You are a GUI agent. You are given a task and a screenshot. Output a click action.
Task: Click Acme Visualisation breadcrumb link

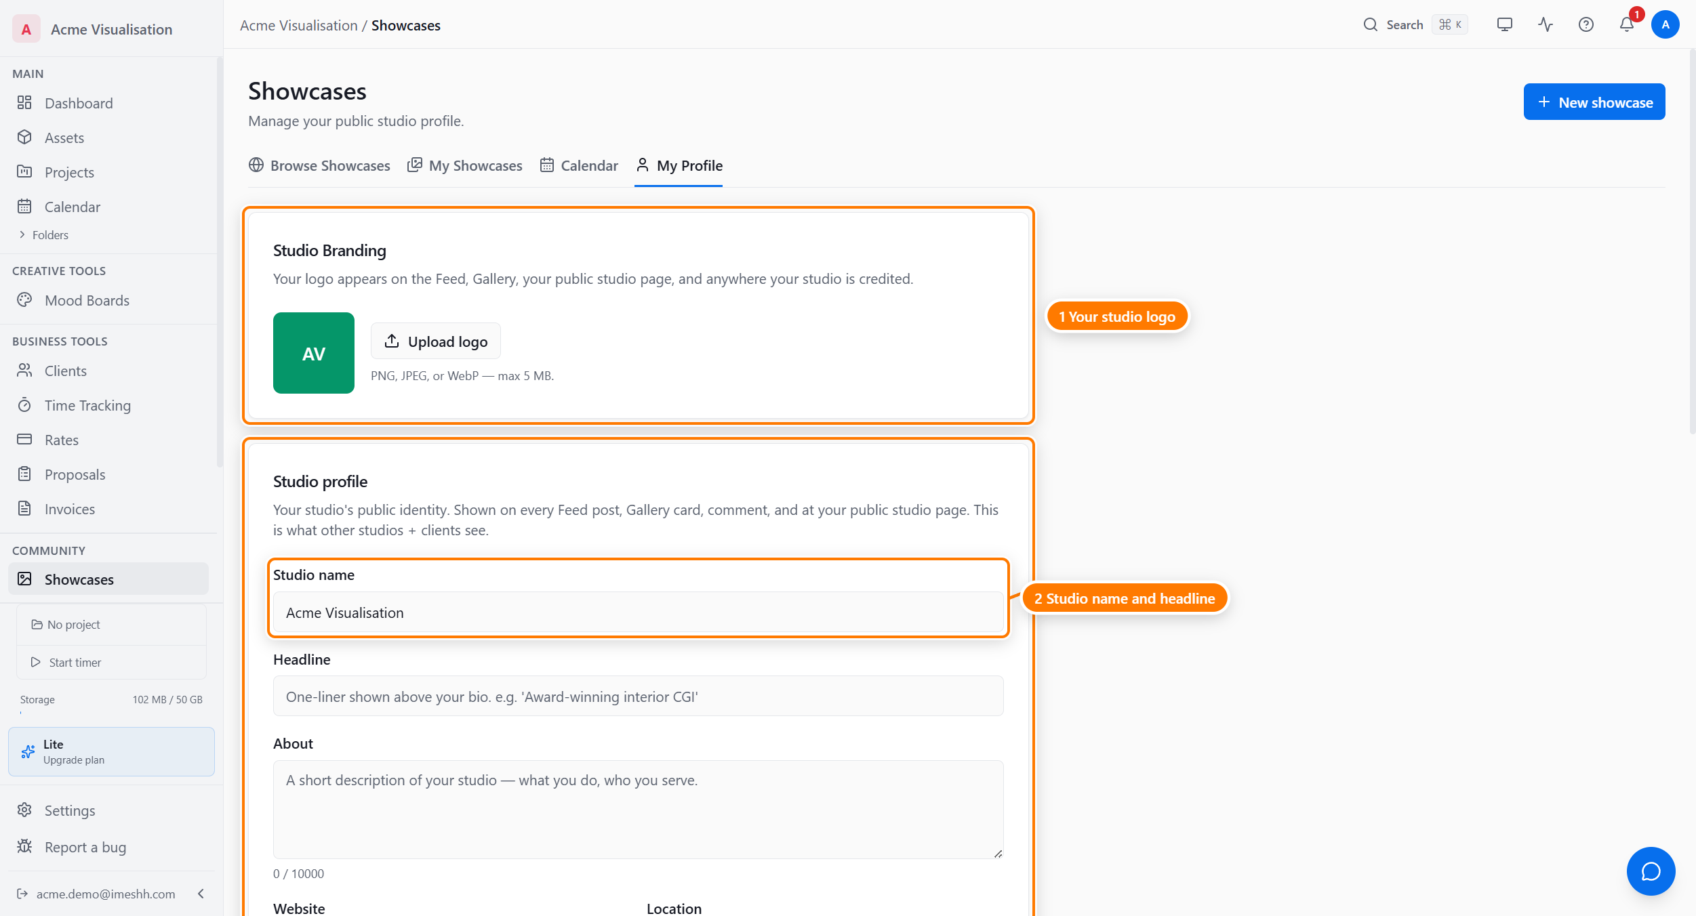[298, 25]
